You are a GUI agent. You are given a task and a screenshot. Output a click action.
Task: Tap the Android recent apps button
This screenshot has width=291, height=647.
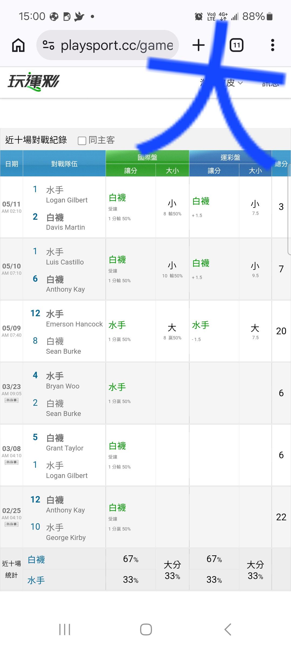click(65, 629)
